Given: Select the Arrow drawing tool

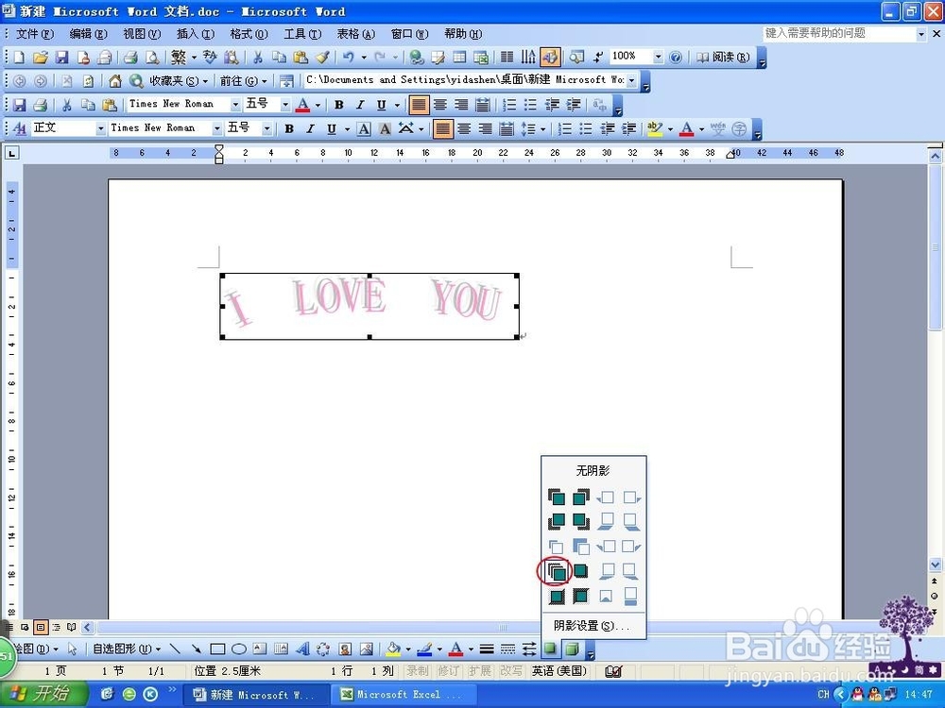Looking at the screenshot, I should pos(196,649).
